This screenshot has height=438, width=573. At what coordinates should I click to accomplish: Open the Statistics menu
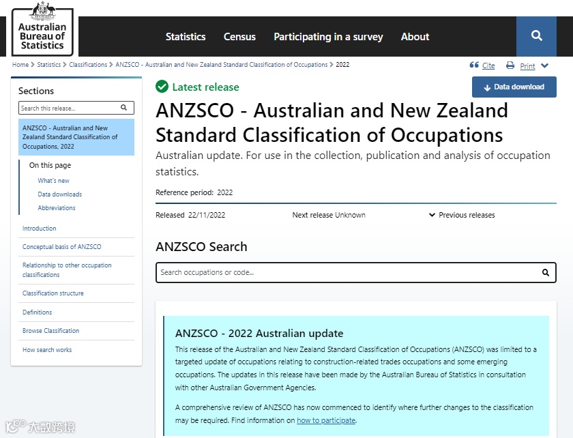point(186,37)
